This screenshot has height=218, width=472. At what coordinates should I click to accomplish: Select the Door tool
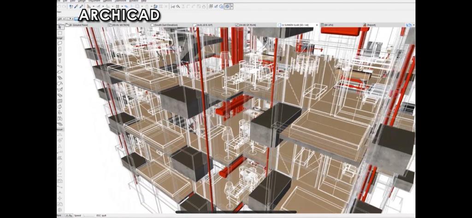(x=59, y=49)
